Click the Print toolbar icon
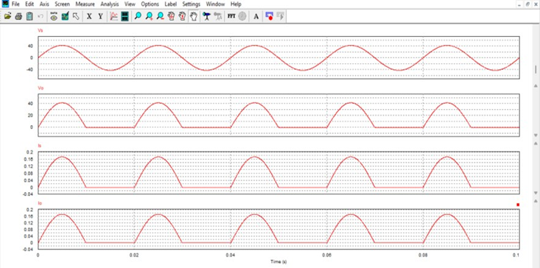Viewport: 540px width, 268px height. 18,15
